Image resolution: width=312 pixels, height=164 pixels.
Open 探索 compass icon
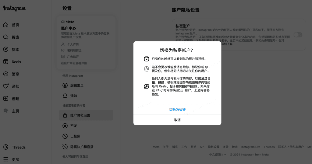[x=6, y=50]
